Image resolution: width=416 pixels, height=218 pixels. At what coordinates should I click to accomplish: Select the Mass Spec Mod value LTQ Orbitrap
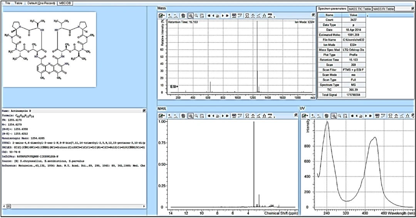pyautogui.click(x=353, y=50)
